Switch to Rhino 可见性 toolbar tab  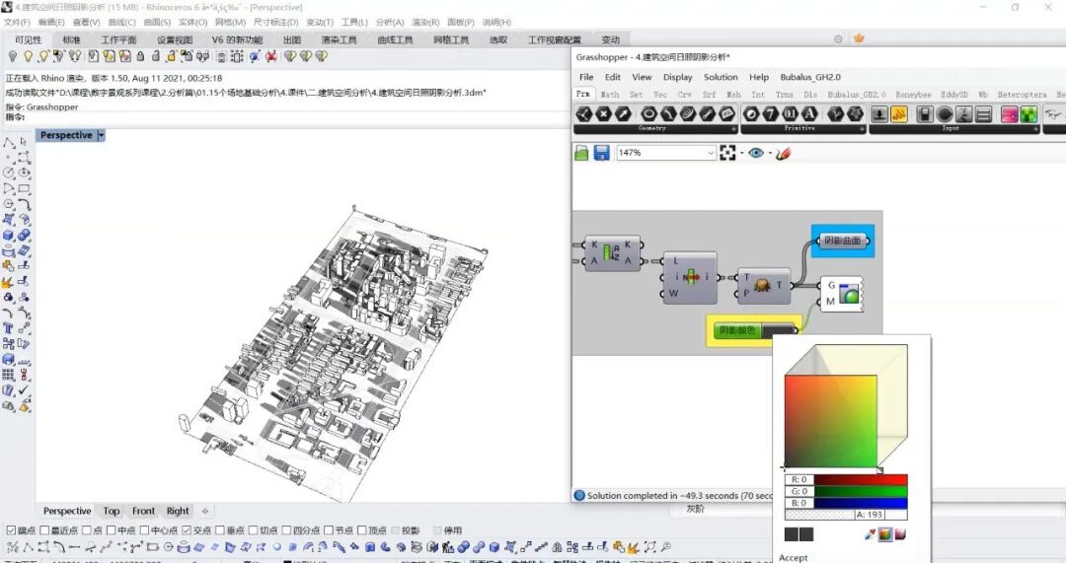(28, 40)
